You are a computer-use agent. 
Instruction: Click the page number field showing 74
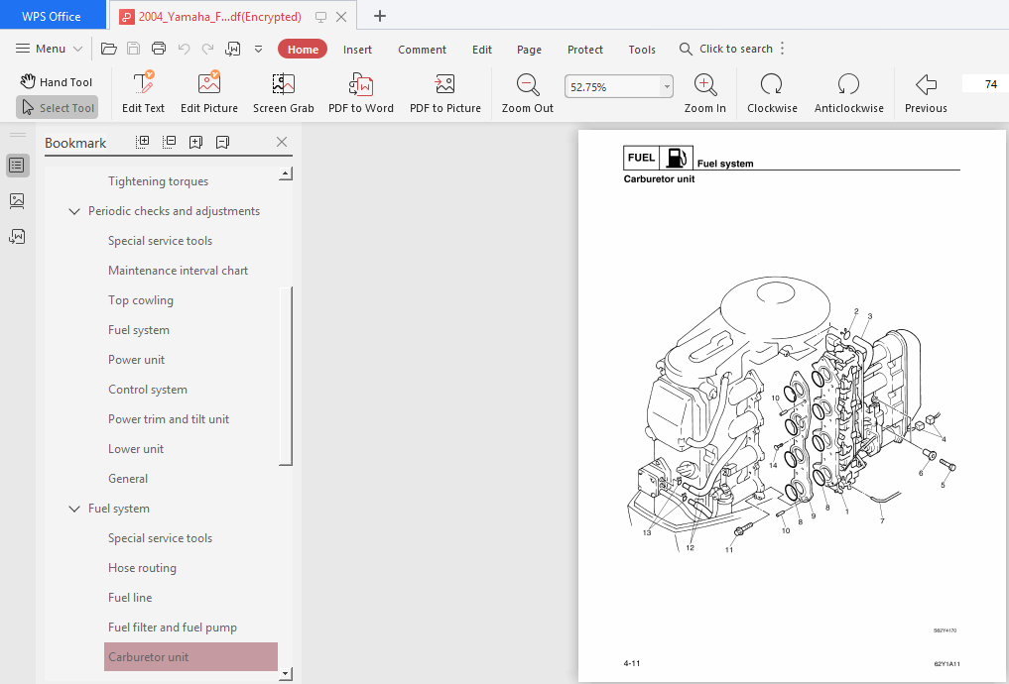point(985,84)
